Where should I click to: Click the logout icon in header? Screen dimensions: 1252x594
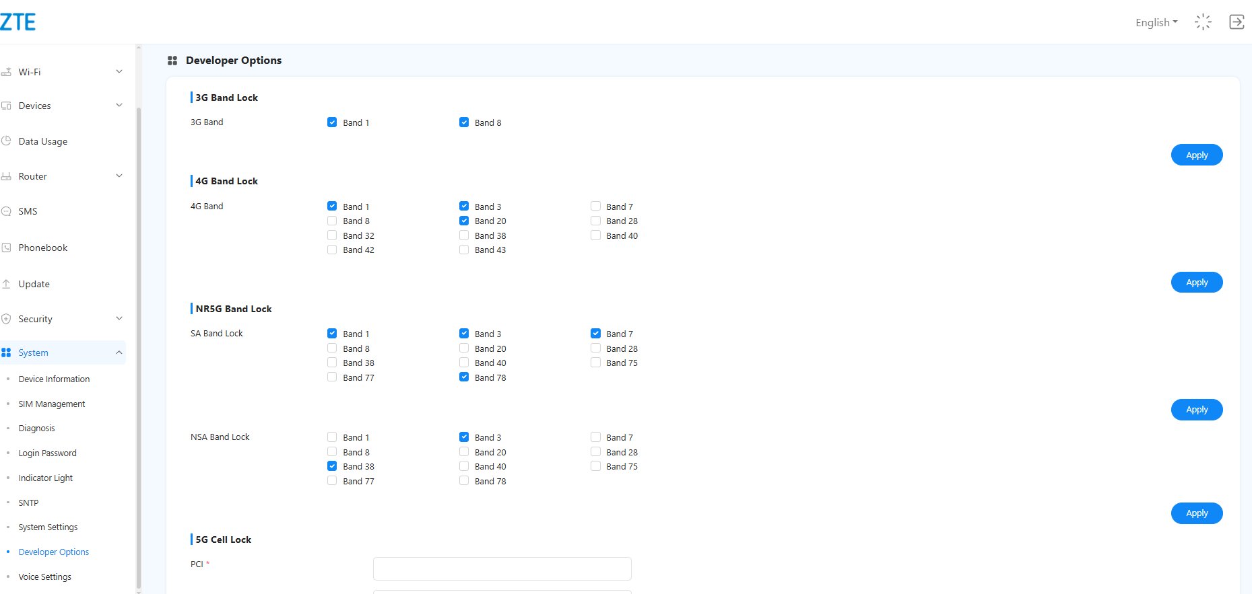point(1237,22)
